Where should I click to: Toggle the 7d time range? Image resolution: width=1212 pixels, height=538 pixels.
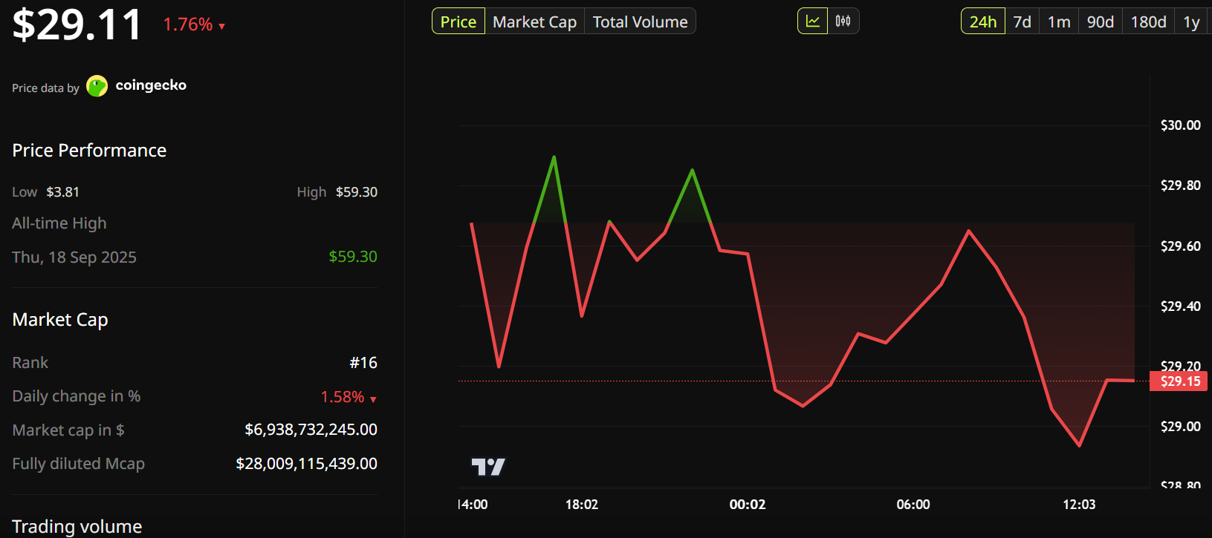(x=1022, y=21)
